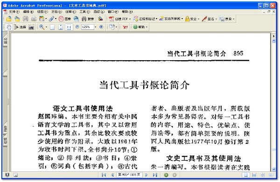Image resolution: width=280 pixels, height=182 pixels.
Task: Select the Snapshot camera tool
Action: 31,27
